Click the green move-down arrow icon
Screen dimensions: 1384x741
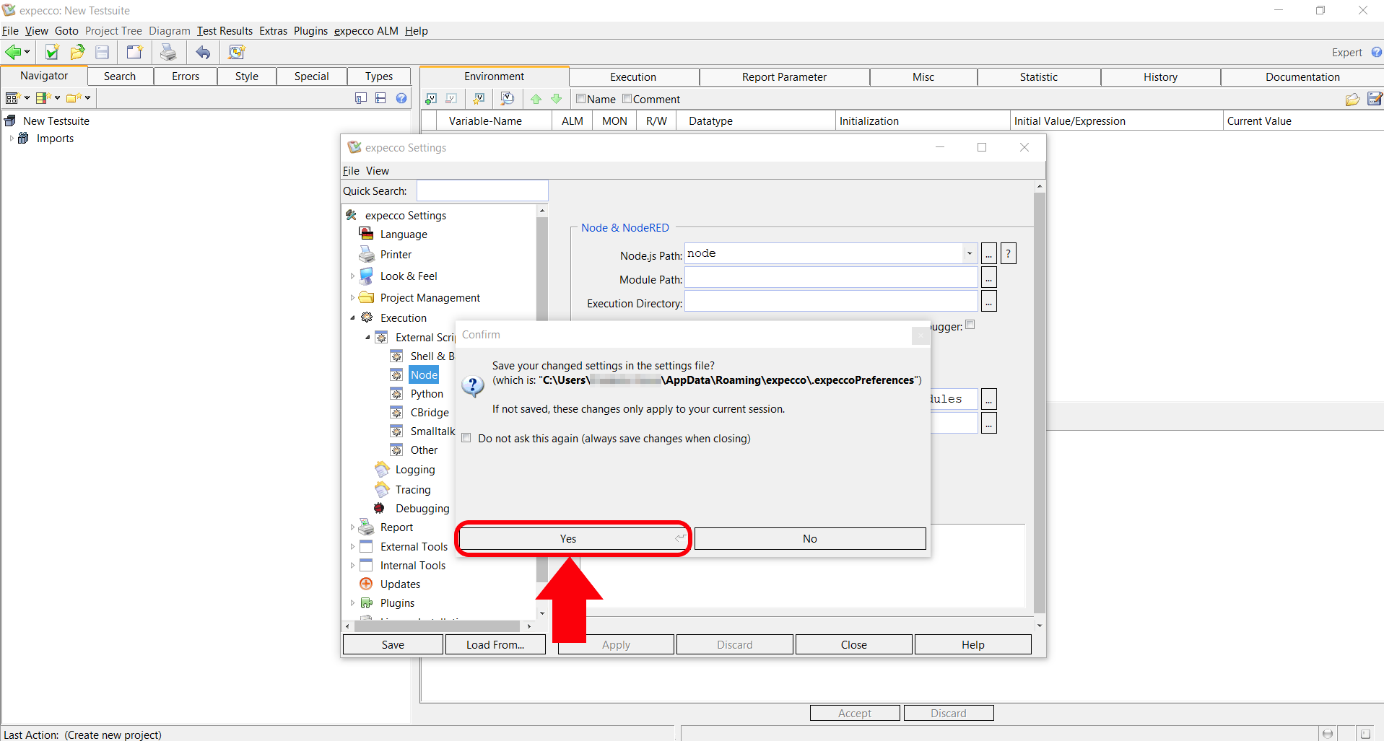556,99
